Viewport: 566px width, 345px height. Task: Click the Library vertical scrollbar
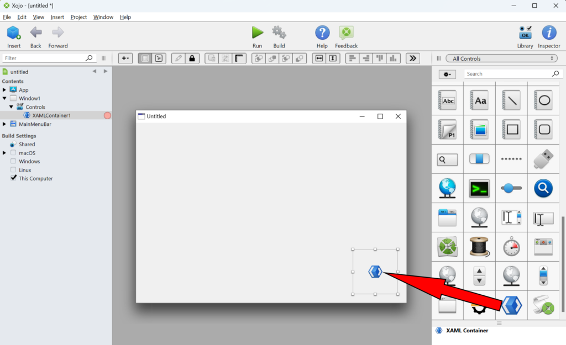pos(563,264)
